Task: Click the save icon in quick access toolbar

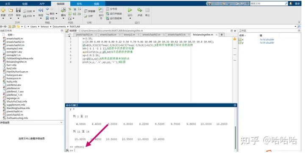Action: [x=209, y=3]
